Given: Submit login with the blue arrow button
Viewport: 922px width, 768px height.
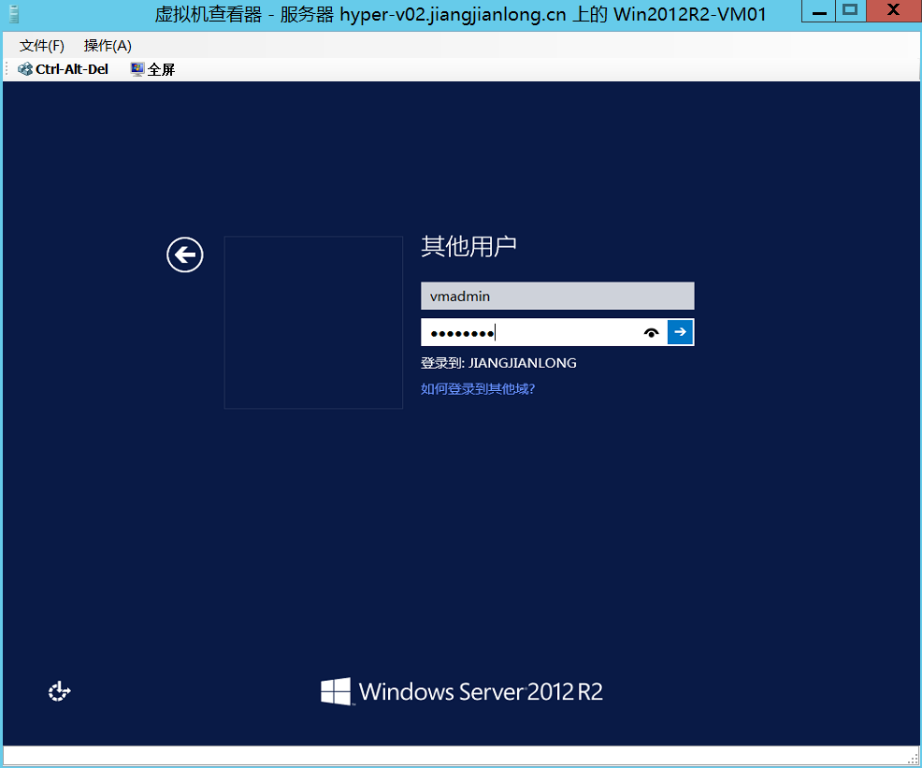Looking at the screenshot, I should [681, 332].
